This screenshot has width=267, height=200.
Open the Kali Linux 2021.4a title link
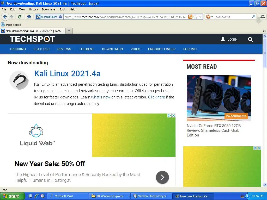pos(67,74)
